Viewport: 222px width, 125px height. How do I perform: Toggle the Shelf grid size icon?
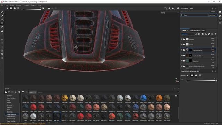176,97
